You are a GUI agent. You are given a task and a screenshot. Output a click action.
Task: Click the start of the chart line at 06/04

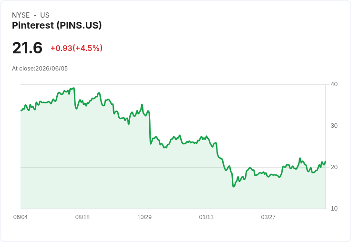(x=21, y=111)
